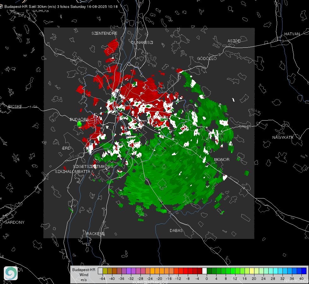Click the legend label Budapest-HR
The height and width of the screenshot is (284, 309).
84,269
